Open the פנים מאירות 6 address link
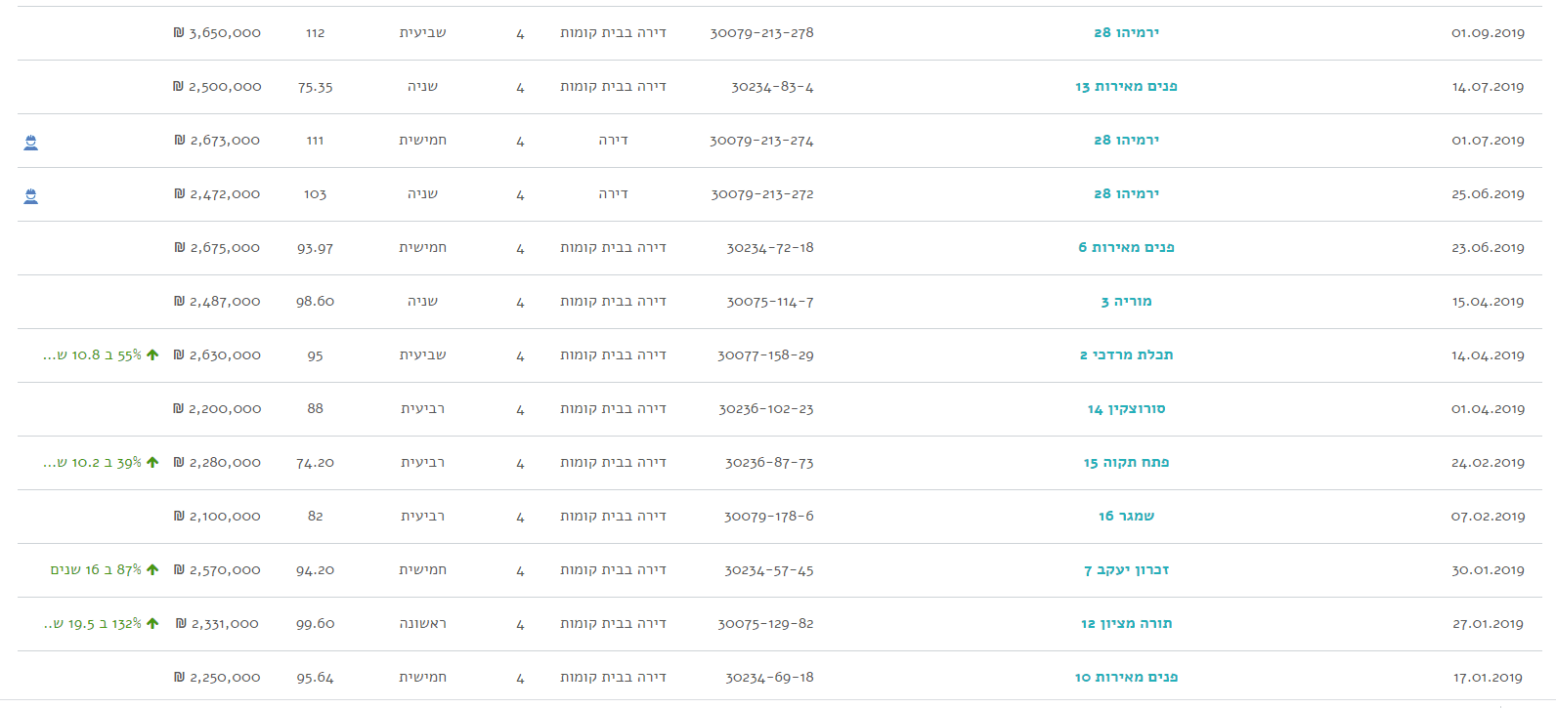Image resolution: width=1556 pixels, height=708 pixels. [1126, 248]
